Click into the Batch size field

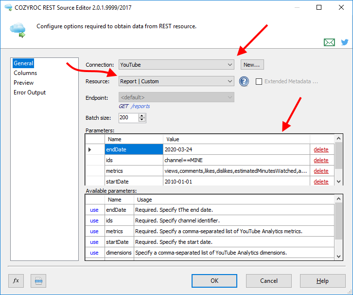point(128,118)
